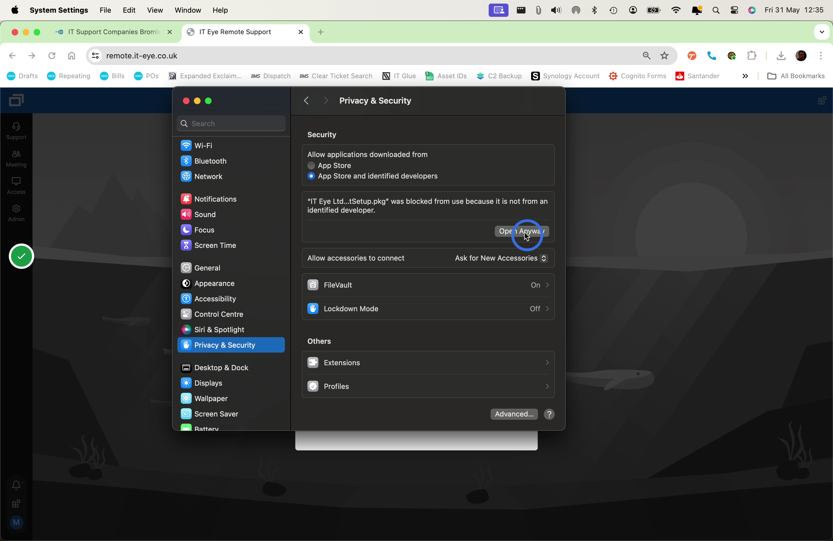Expand the Lockdown Mode row
The width and height of the screenshot is (833, 541).
[428, 309]
